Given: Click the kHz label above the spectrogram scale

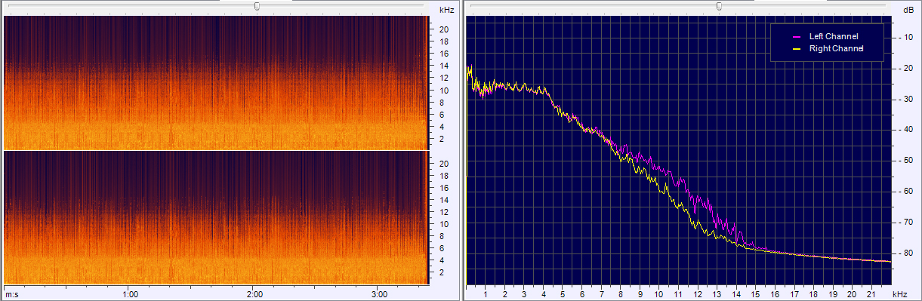Looking at the screenshot, I should tap(446, 10).
